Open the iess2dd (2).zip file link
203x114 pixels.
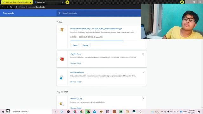(x=76, y=99)
